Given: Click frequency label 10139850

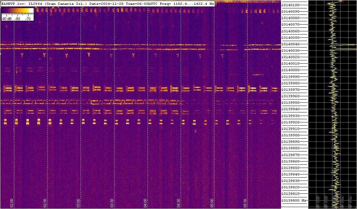Looking at the screenshot, I should coord(290,168).
